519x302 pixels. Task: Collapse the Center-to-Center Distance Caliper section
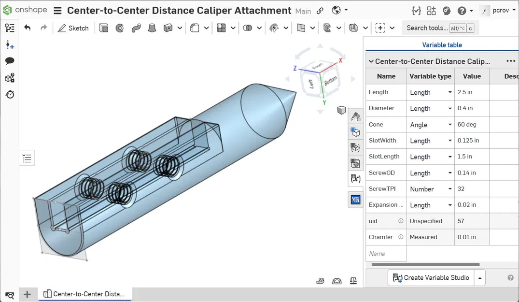tap(371, 61)
